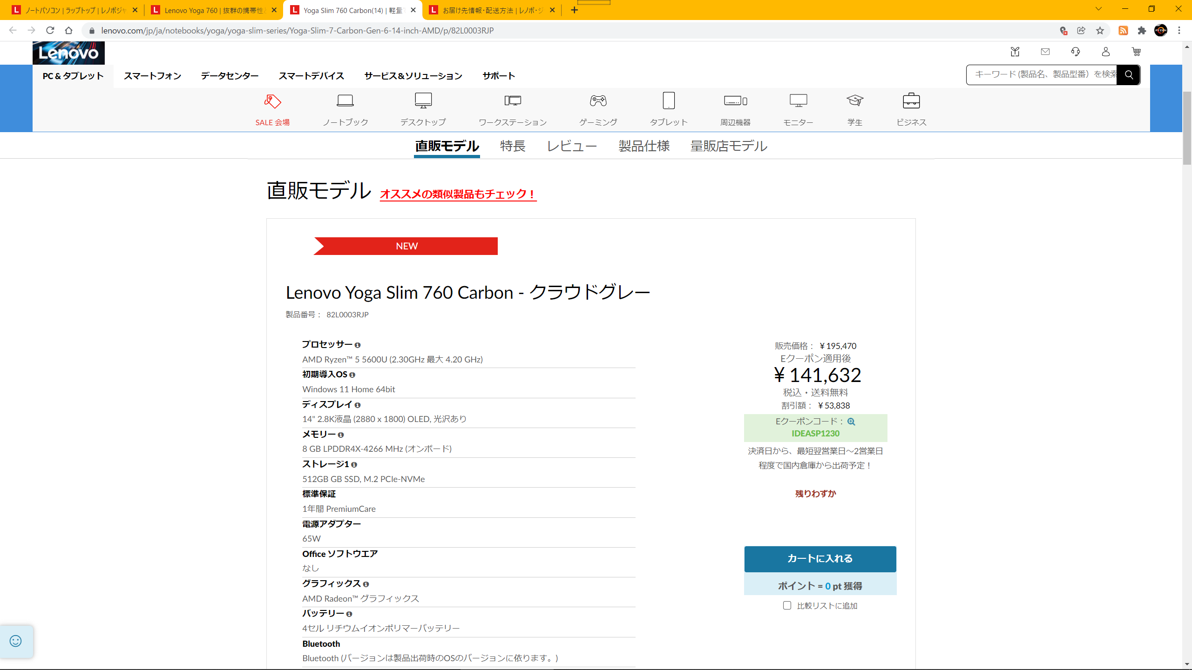Open the ワークステーション category icon

(x=513, y=100)
